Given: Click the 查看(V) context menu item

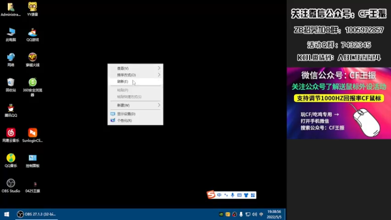Looking at the screenshot, I should 135,68.
